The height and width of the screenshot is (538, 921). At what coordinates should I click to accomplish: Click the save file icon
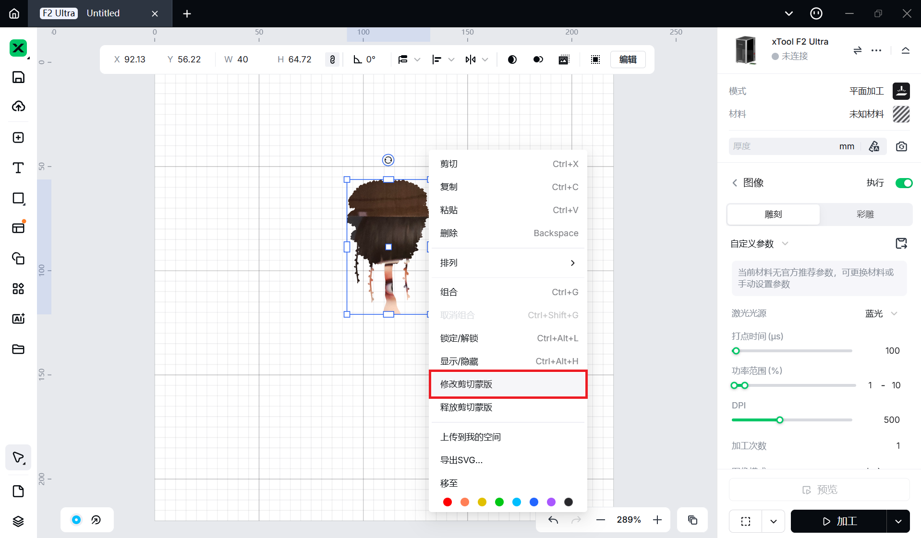click(x=18, y=77)
